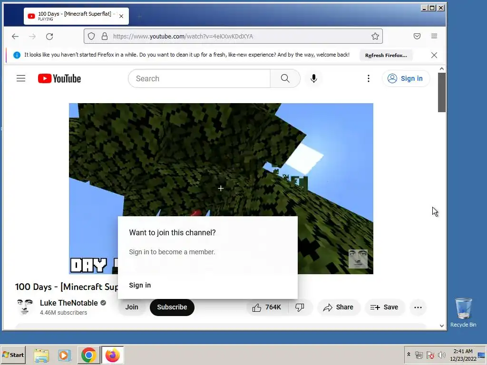
Task: Save to Pocket icon in toolbar
Action: tap(417, 36)
